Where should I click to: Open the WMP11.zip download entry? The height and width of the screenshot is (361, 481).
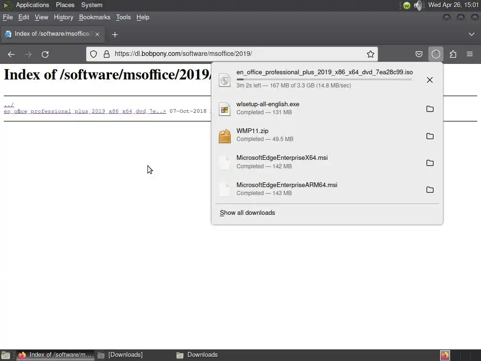318,135
